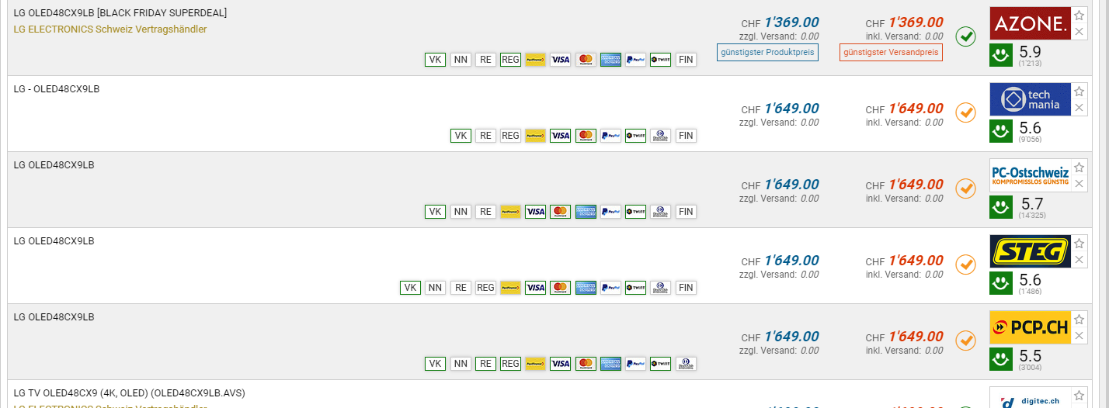
Task: Click the orange availability checkmark for STEG
Action: (965, 265)
